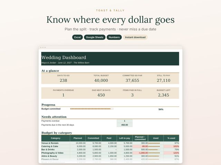Viewport: 221px width, 165px height.
Task: Click the Venue & Rentals row label
Action: (50, 143)
